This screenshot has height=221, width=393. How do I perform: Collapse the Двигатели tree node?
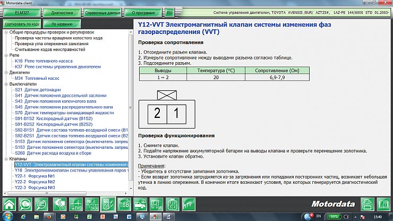6,72
